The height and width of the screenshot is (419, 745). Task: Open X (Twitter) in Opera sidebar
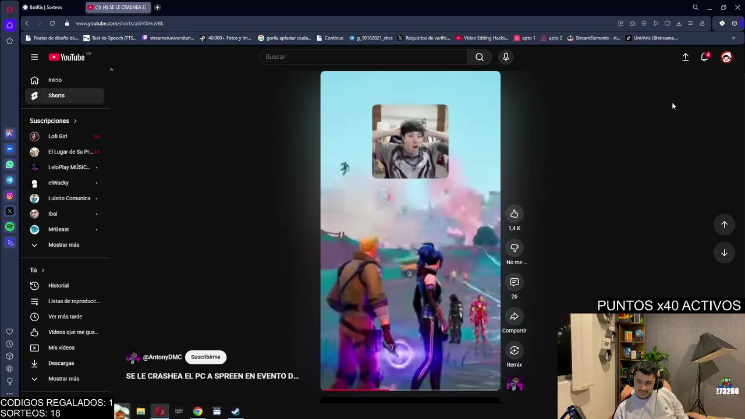click(x=9, y=211)
